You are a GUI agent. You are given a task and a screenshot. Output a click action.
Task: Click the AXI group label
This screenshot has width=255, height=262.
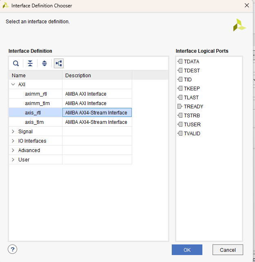pos(22,85)
